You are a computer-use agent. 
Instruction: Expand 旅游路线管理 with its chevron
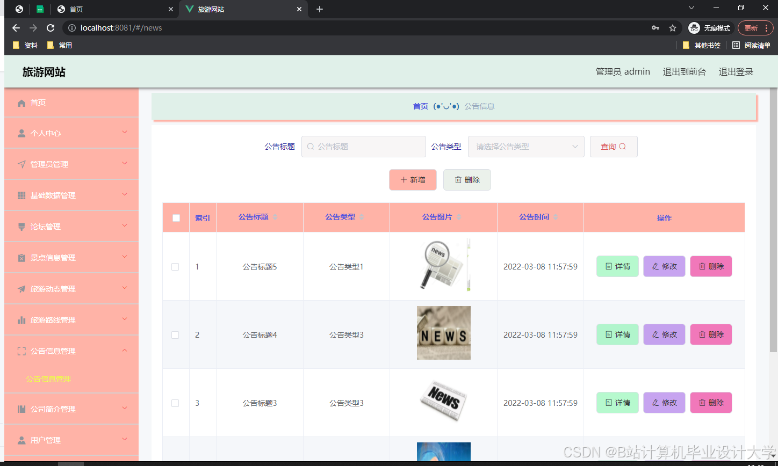coord(125,319)
